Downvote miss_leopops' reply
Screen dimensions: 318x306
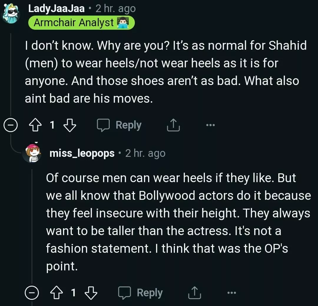coord(91,293)
